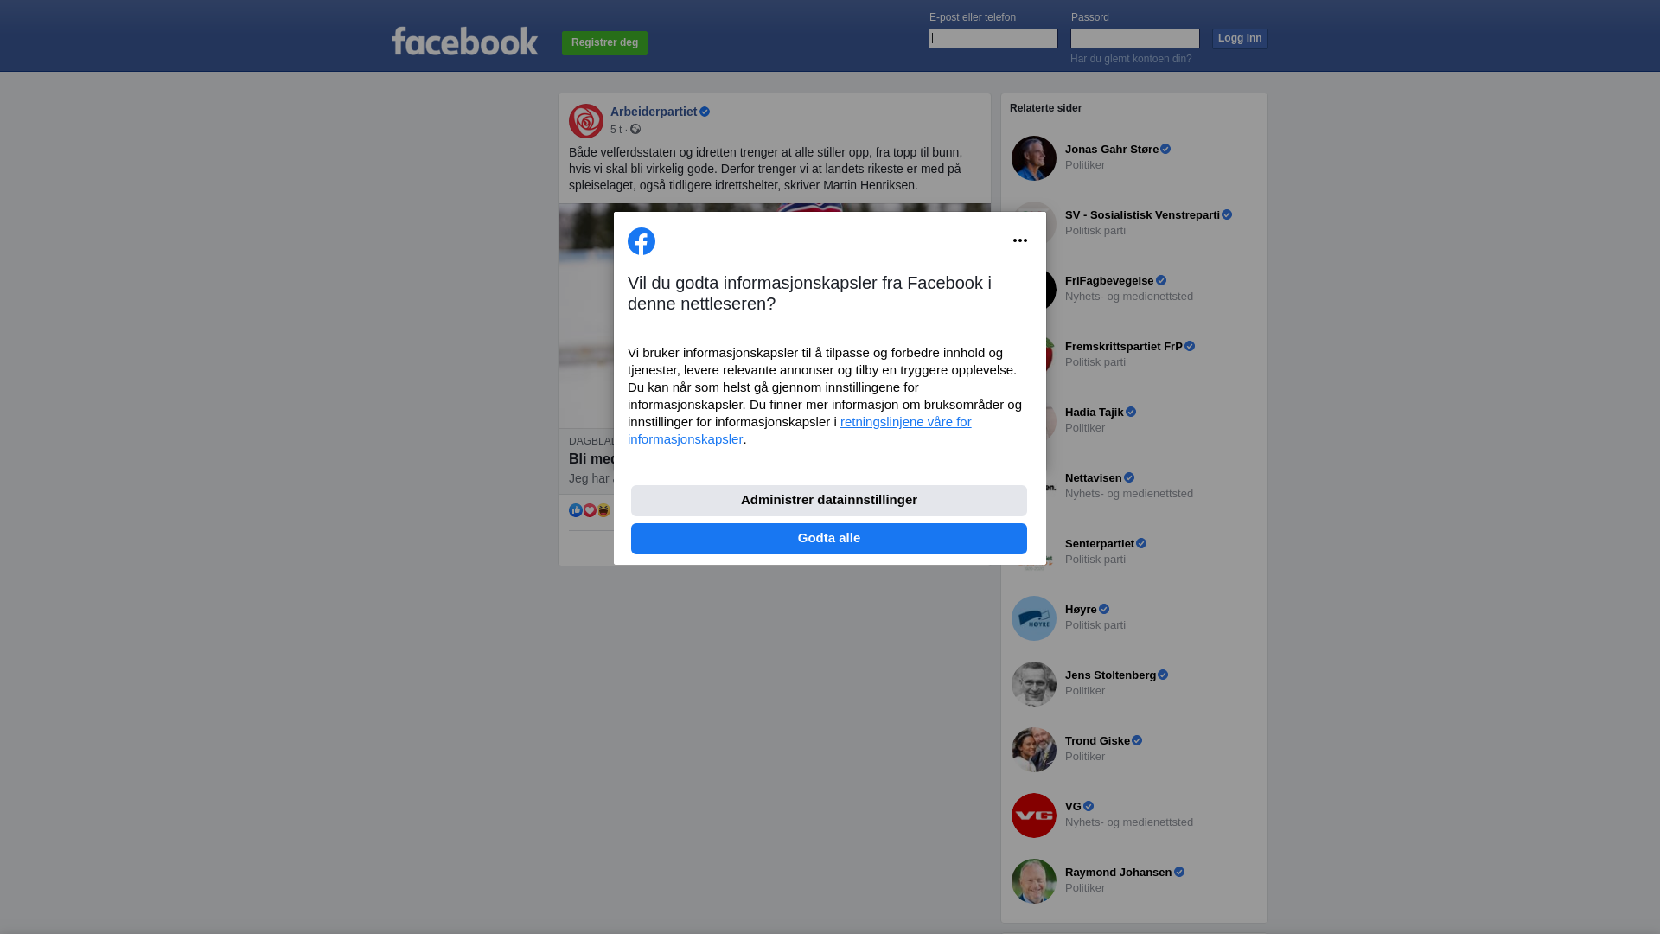This screenshot has height=934, width=1660.
Task: Open Høyre party logo avatar
Action: point(1034,618)
